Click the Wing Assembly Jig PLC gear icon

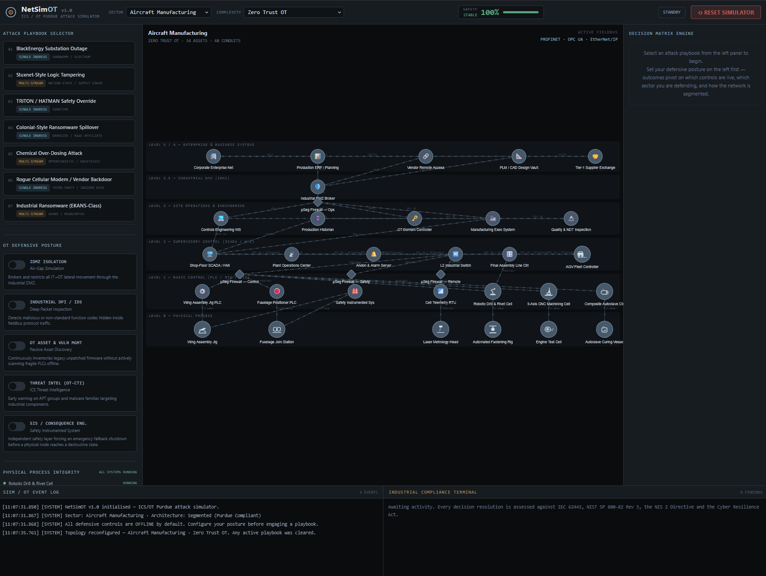202,291
